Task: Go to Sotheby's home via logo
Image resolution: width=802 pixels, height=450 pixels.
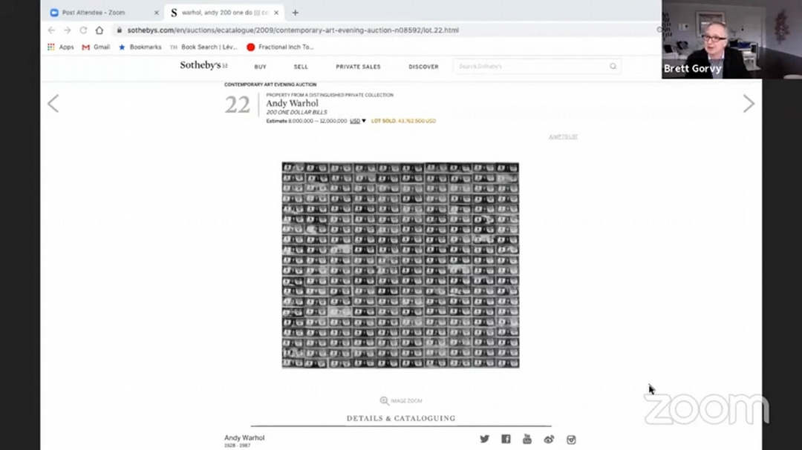Action: tap(203, 65)
